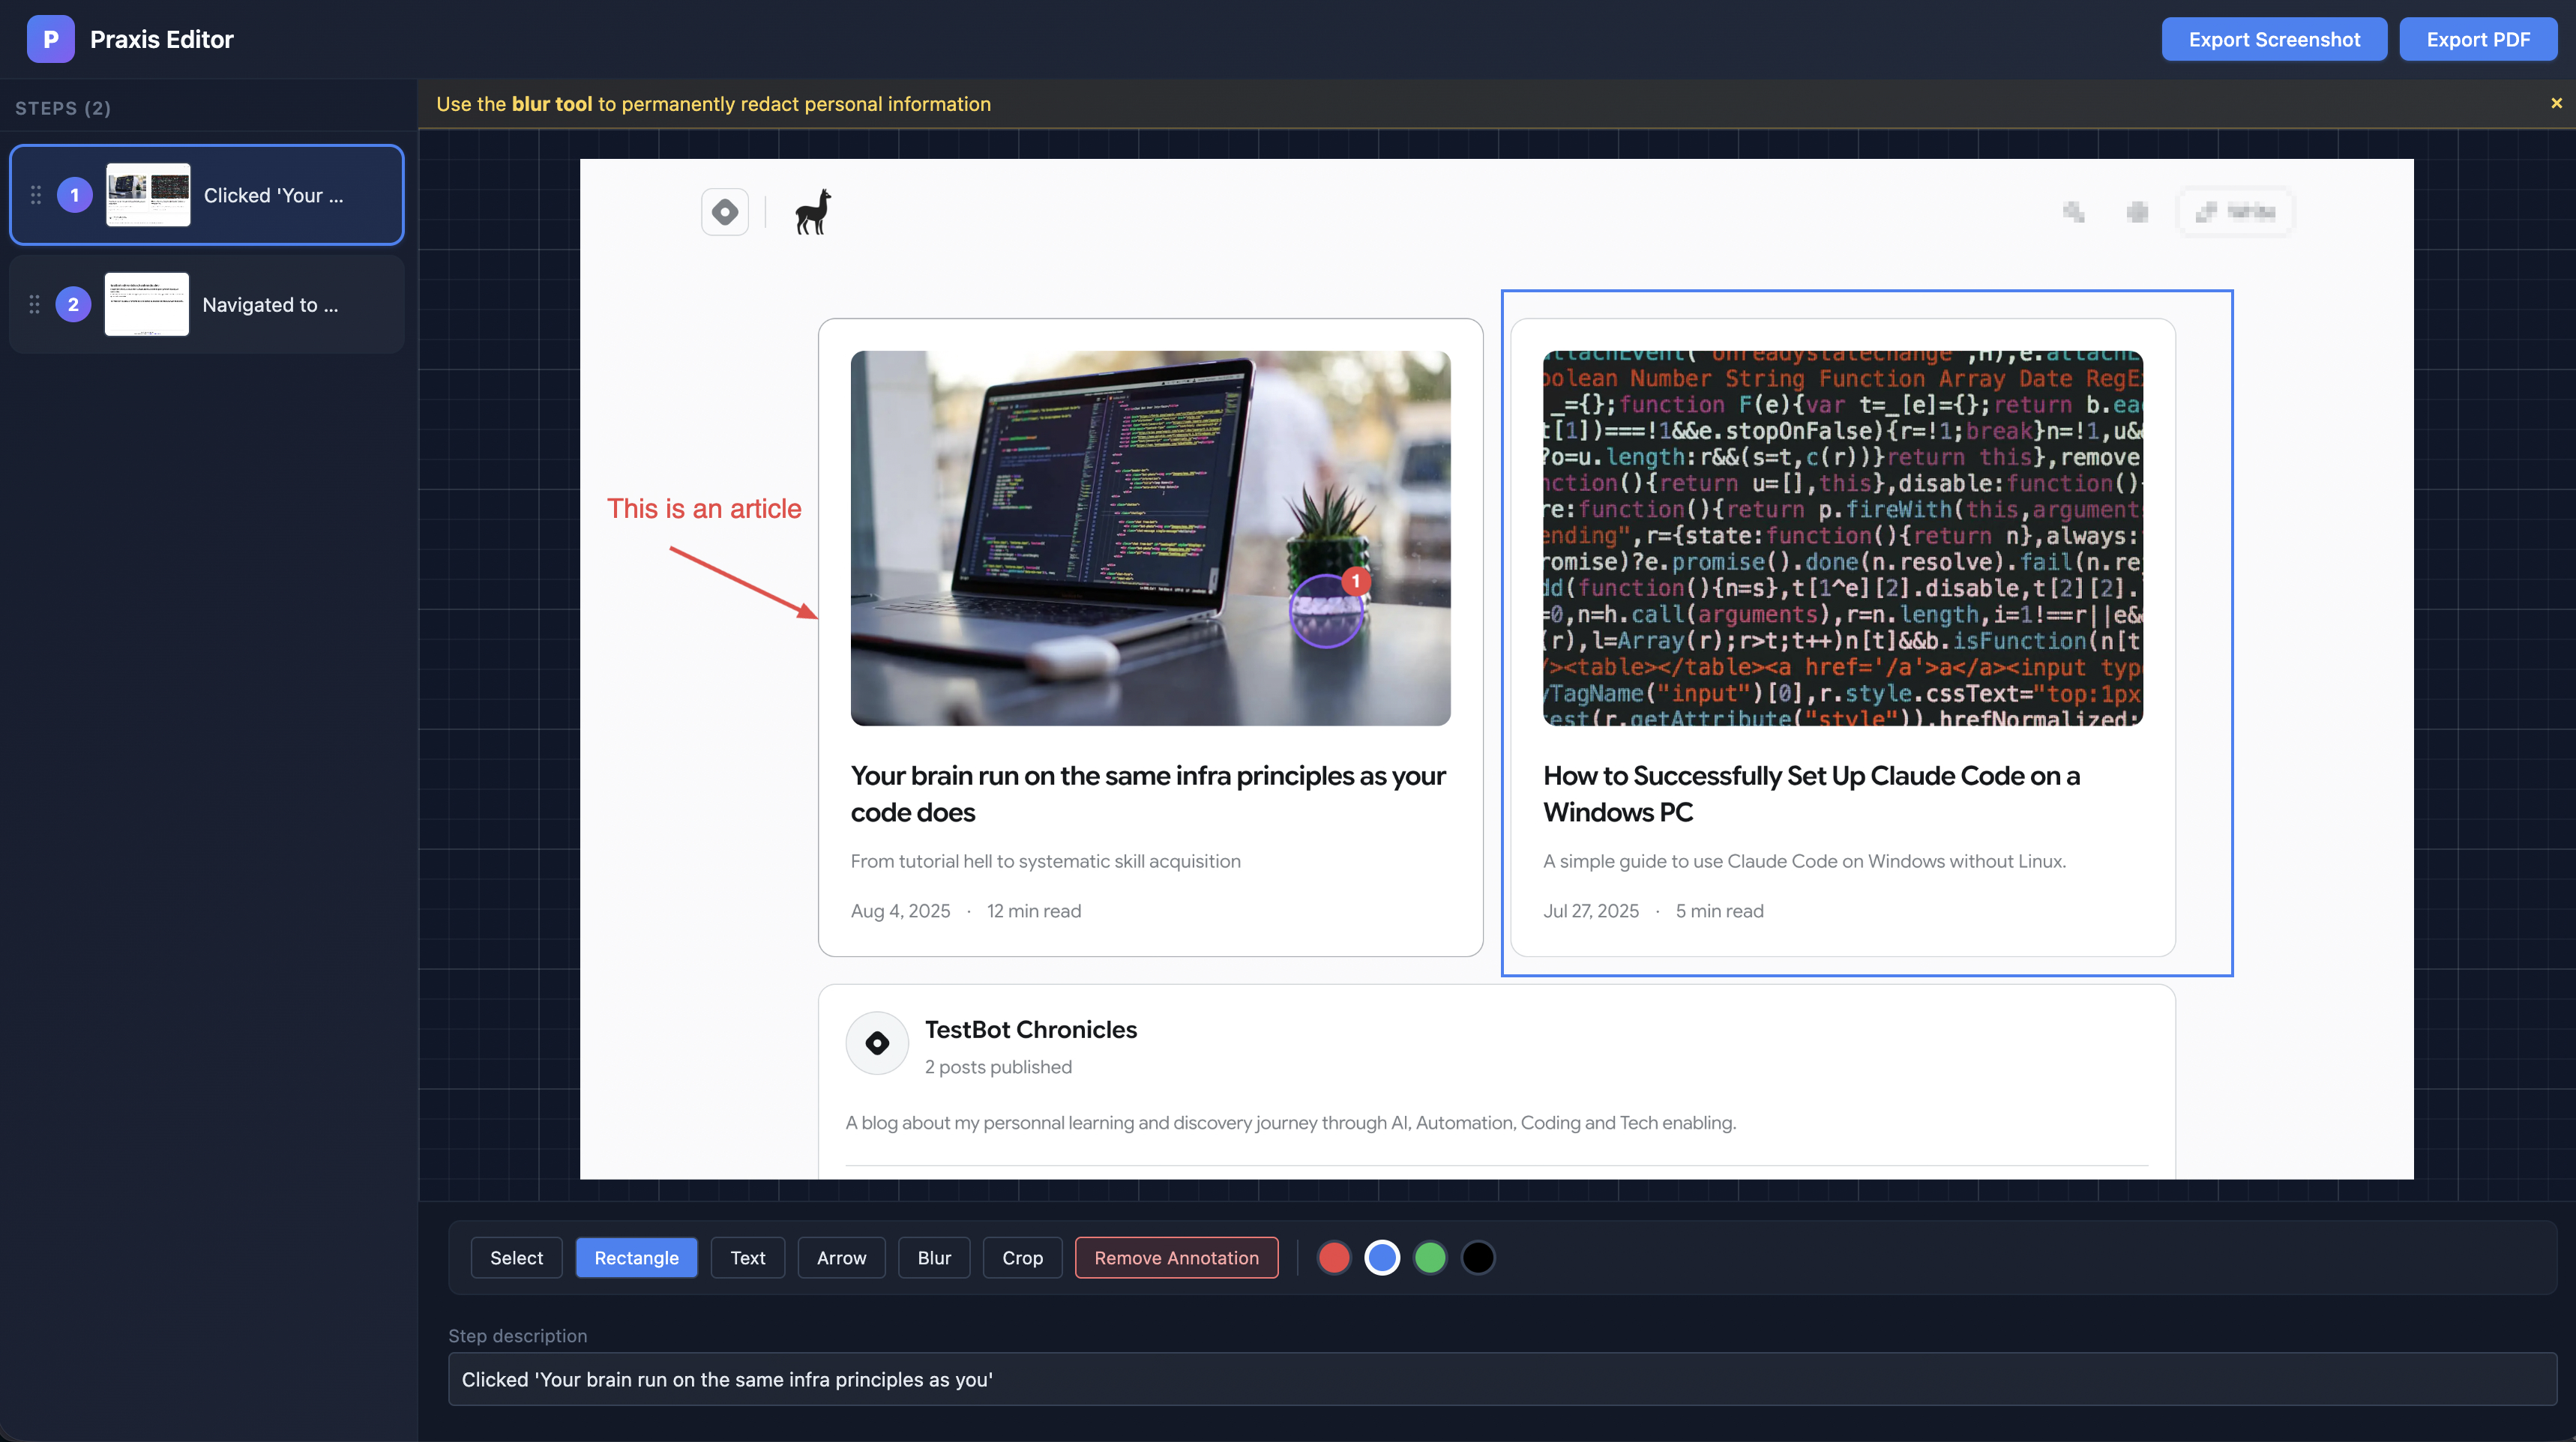Pick the red annotation color
Image resolution: width=2576 pixels, height=1442 pixels.
(1333, 1257)
